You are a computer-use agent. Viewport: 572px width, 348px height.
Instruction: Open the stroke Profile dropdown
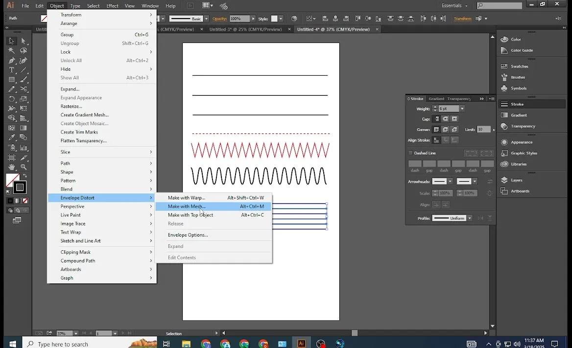(470, 218)
